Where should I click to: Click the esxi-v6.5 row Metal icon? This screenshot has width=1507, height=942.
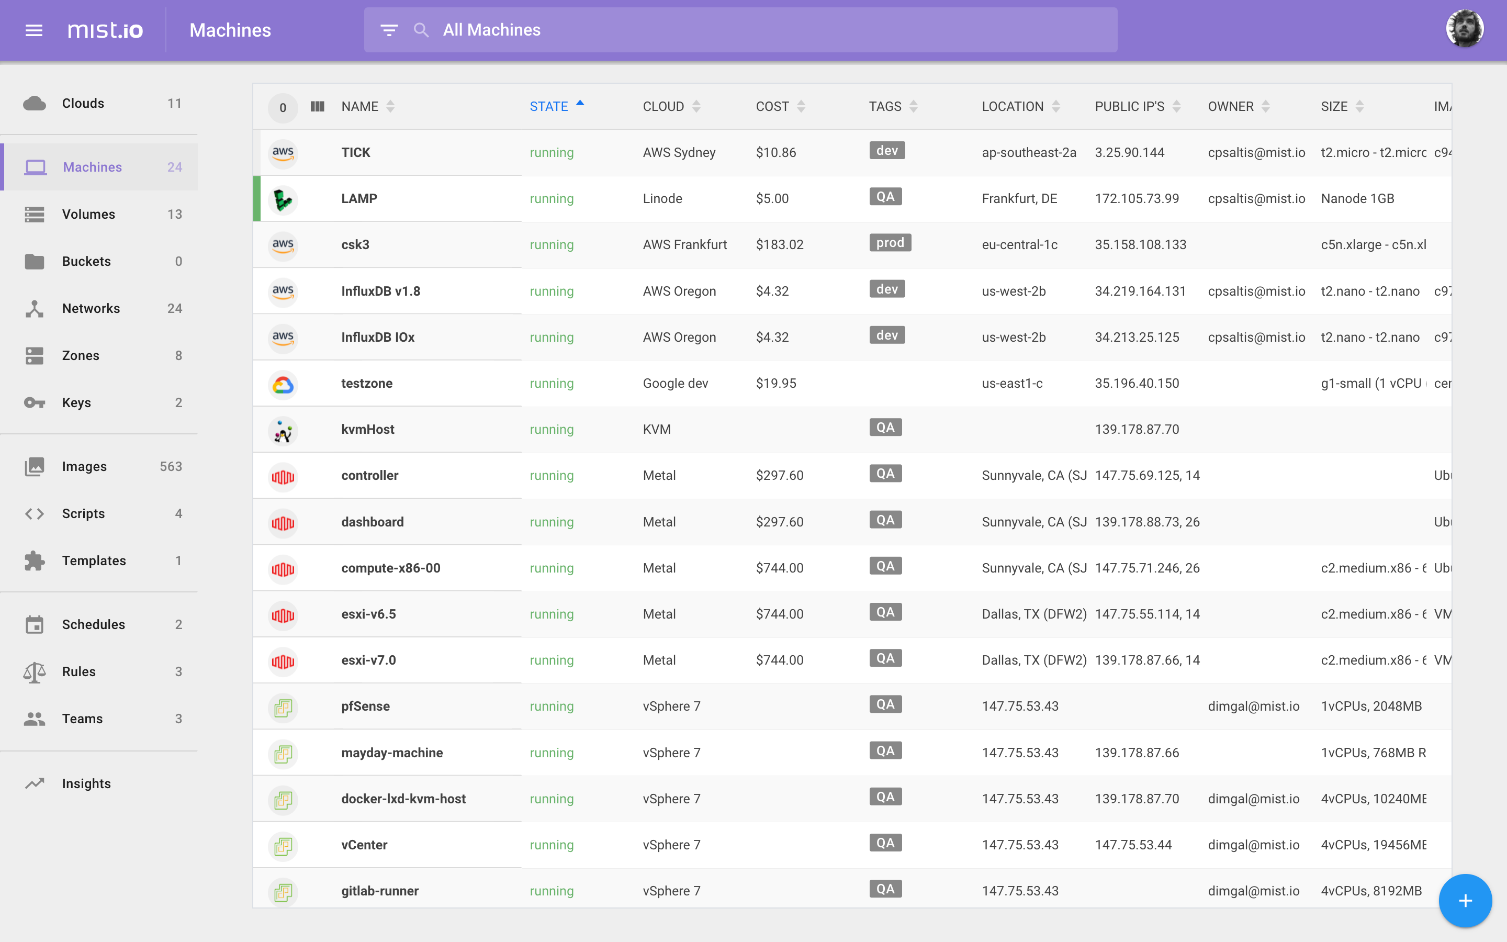(283, 615)
